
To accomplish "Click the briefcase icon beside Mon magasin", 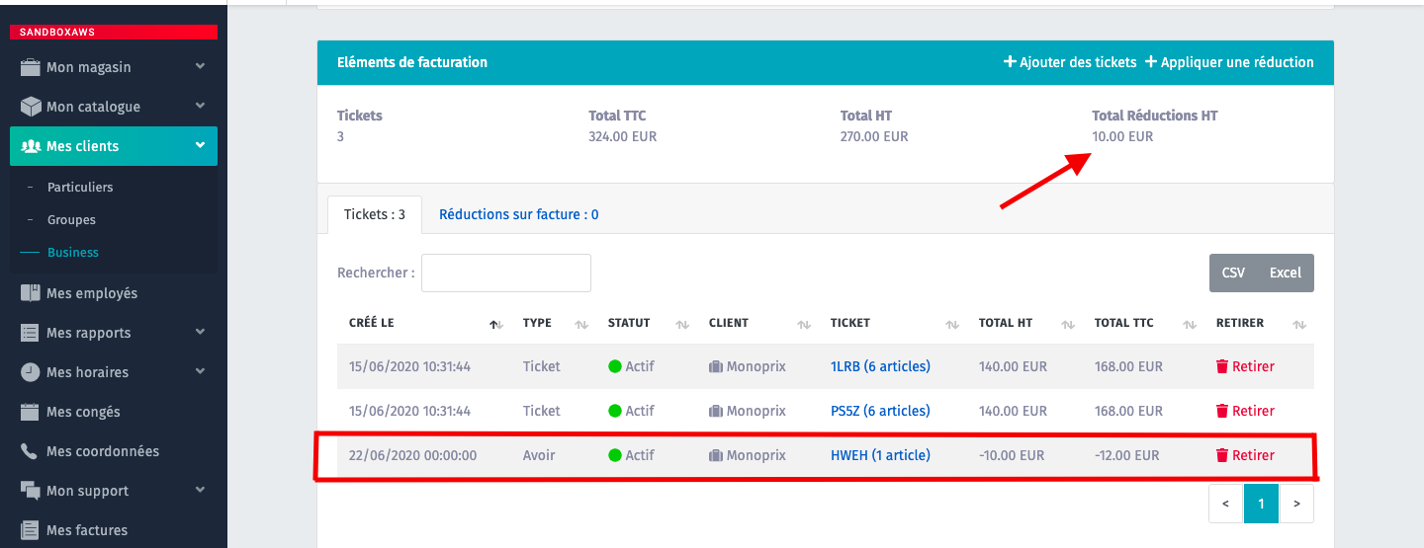I will tap(30, 67).
